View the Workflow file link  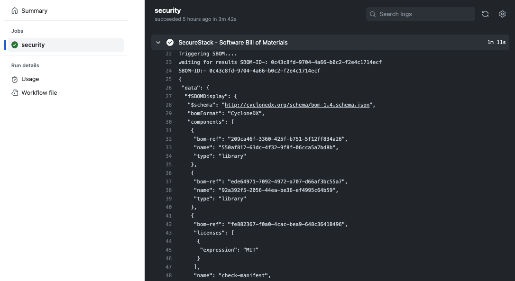point(39,93)
